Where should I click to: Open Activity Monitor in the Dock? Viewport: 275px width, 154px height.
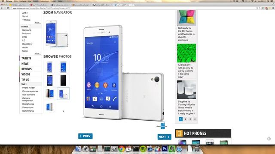pyautogui.click(x=107, y=149)
